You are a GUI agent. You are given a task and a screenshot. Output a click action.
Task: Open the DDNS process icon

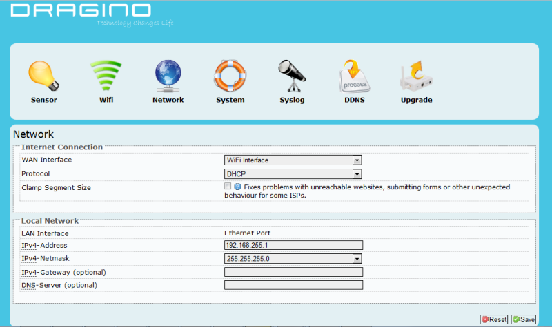pos(354,76)
